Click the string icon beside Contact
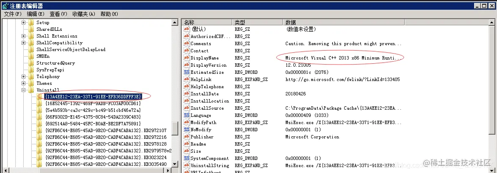The image size is (497, 173). click(x=186, y=51)
